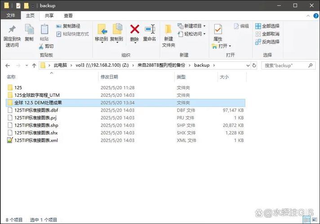
Task: Click the 125TIF标准接图表.xml file icon
Action: click(x=10, y=140)
